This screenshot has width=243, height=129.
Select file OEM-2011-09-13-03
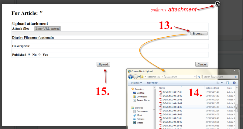(x=172, y=103)
